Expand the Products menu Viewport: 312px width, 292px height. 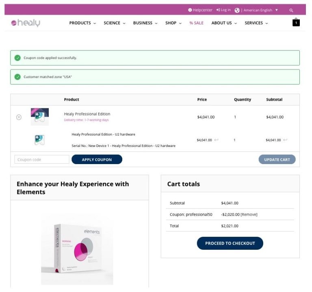(82, 23)
